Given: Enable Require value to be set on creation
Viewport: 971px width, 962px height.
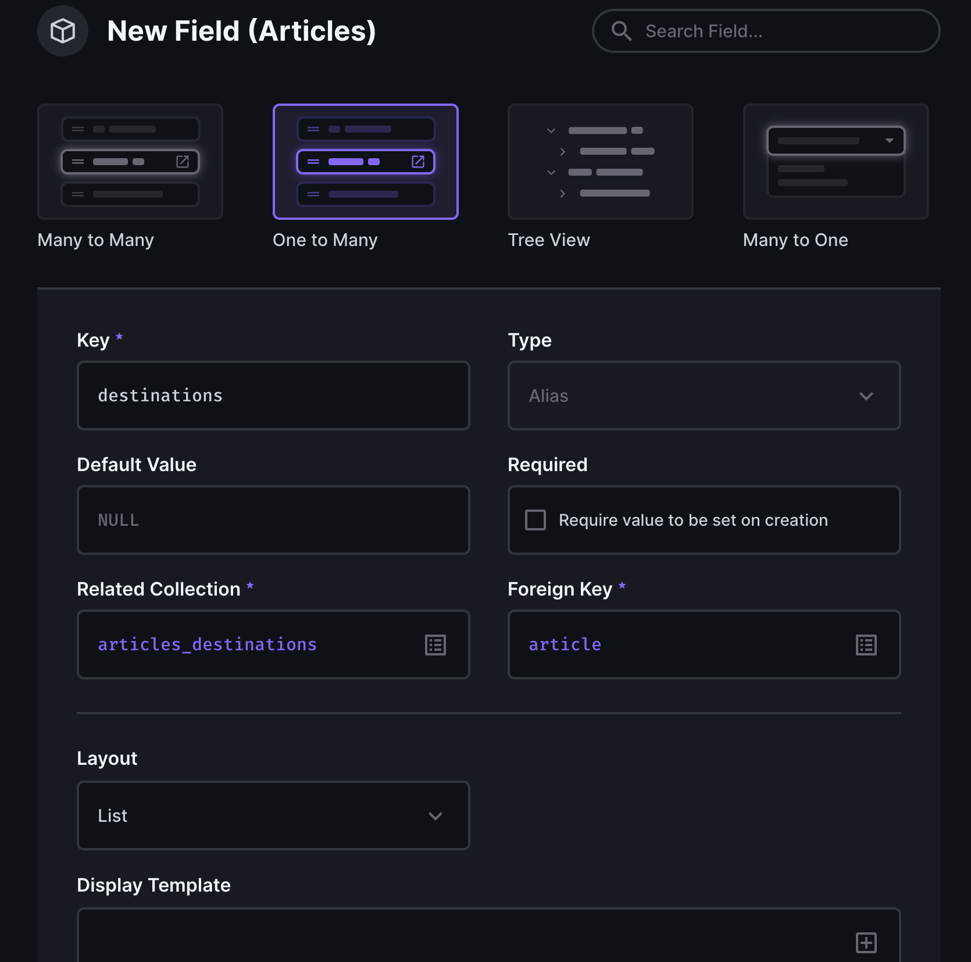Looking at the screenshot, I should click(534, 520).
